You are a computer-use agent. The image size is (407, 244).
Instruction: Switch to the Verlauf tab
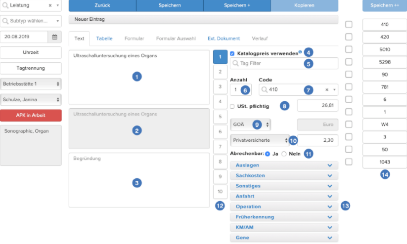click(x=260, y=39)
